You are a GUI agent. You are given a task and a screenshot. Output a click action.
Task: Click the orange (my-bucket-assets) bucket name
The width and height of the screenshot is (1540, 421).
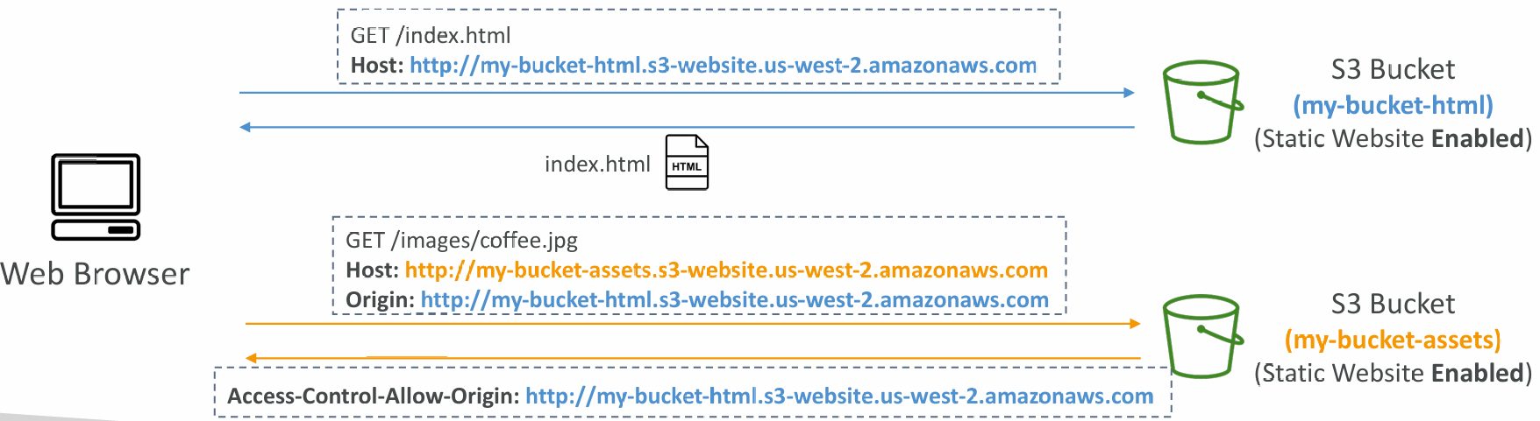(1393, 340)
